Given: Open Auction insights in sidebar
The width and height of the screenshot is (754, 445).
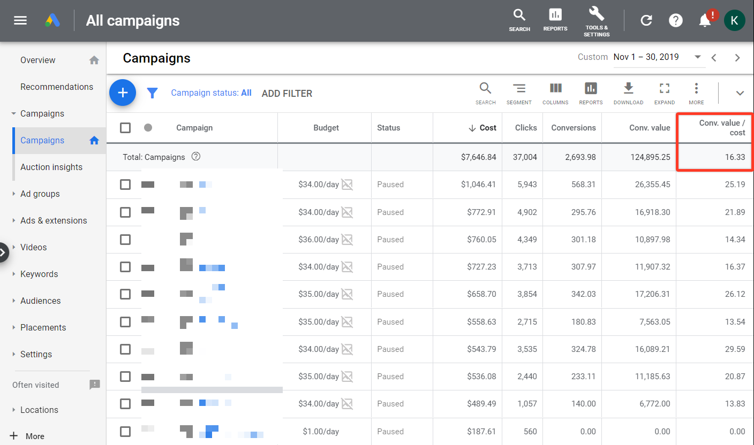Looking at the screenshot, I should (x=51, y=167).
